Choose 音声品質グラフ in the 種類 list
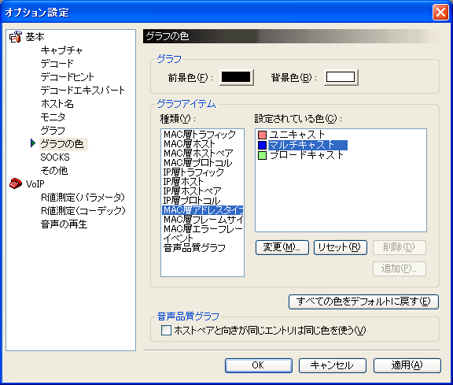This screenshot has height=385, width=453. click(194, 247)
